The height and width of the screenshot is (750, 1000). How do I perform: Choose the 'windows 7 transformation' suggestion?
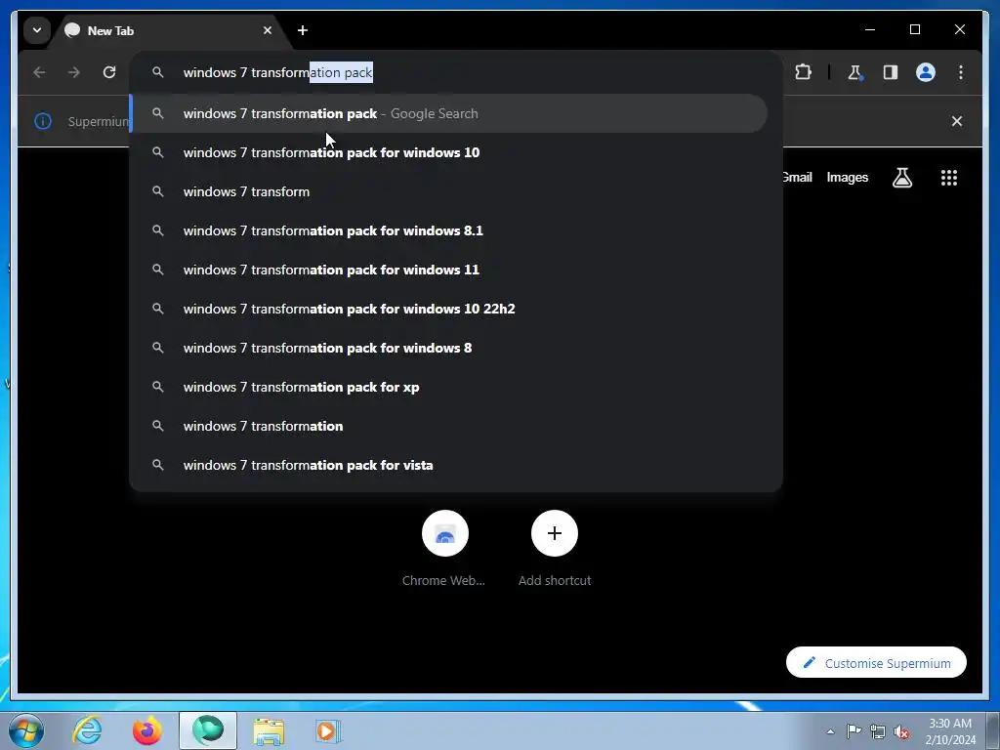[449, 426]
